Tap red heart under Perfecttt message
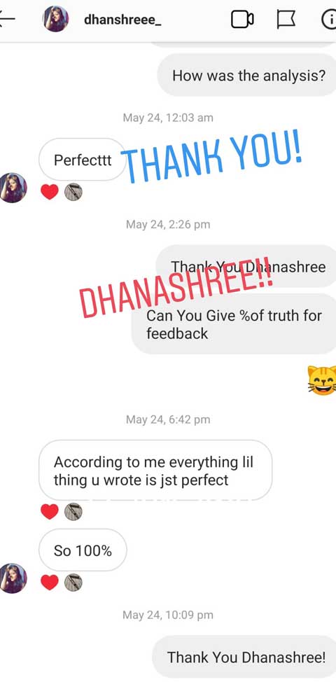 point(50,192)
